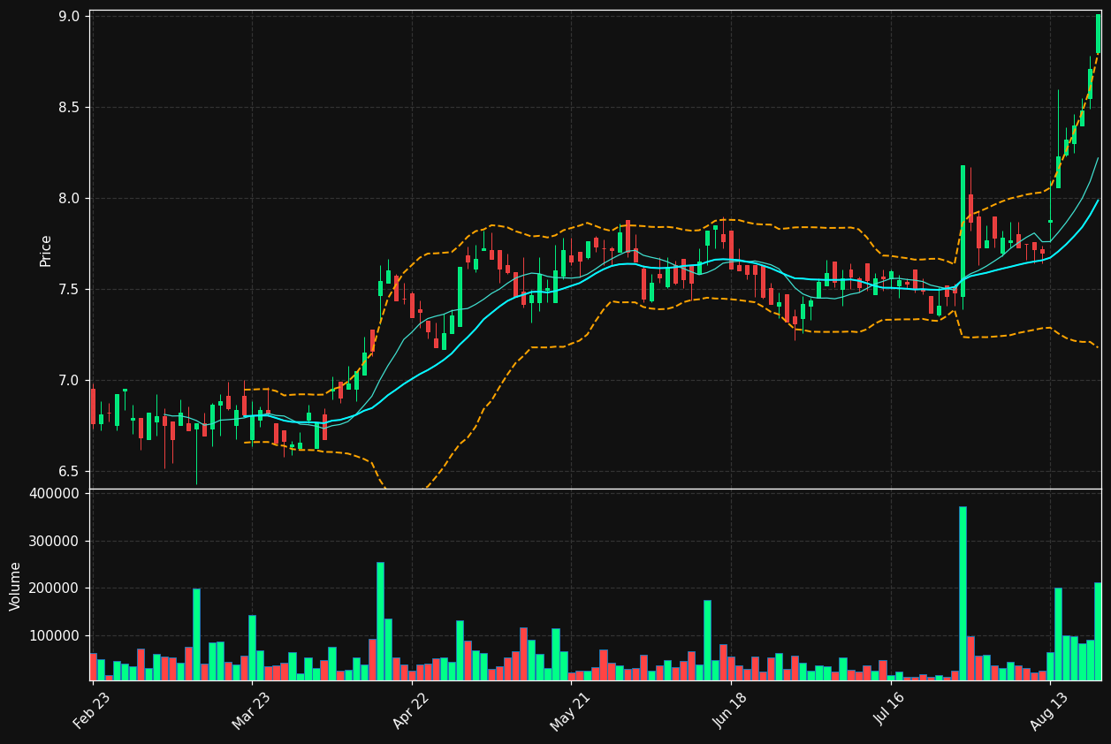Click the May 21 date label
The width and height of the screenshot is (1111, 744).
point(570,710)
